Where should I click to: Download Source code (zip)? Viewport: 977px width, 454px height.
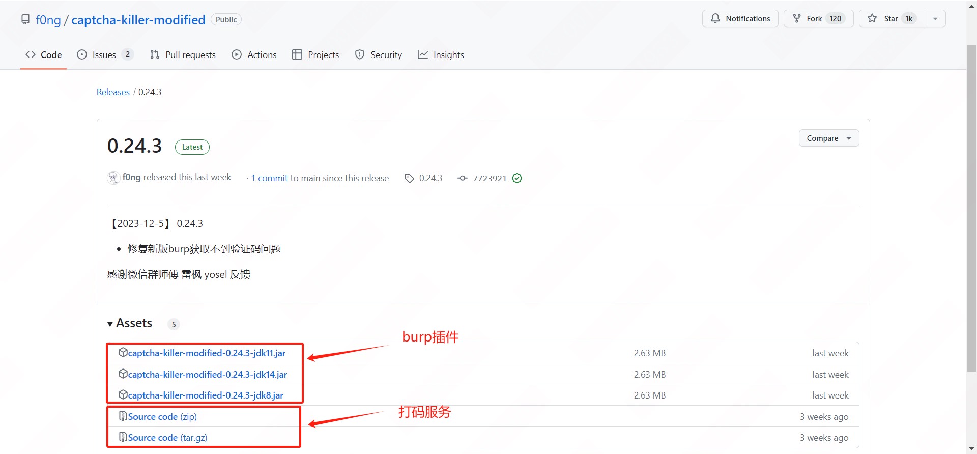click(162, 417)
